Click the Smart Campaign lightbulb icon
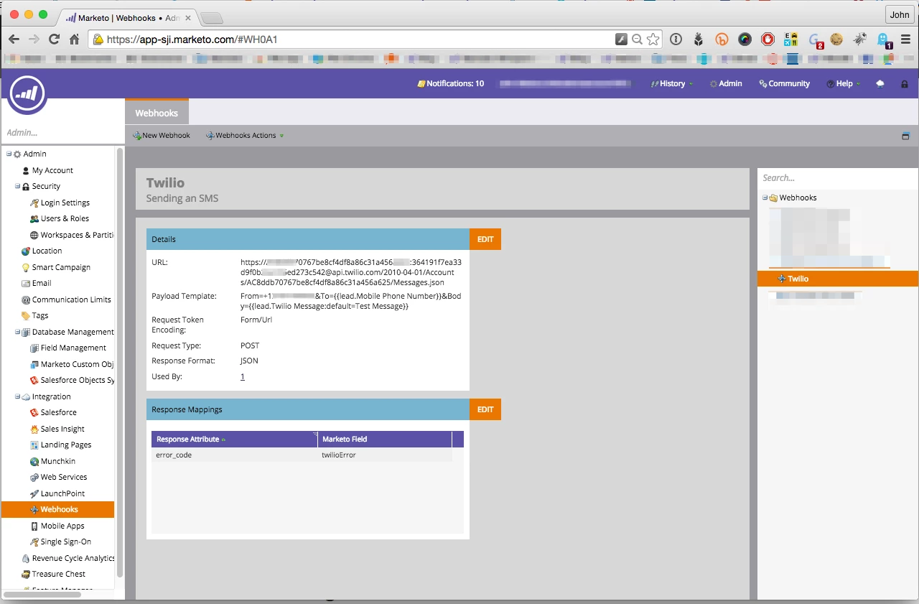Screen dimensions: 919x604 point(26,267)
